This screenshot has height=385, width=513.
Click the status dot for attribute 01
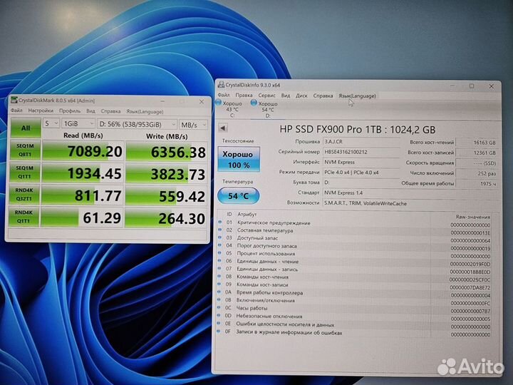pos(220,222)
